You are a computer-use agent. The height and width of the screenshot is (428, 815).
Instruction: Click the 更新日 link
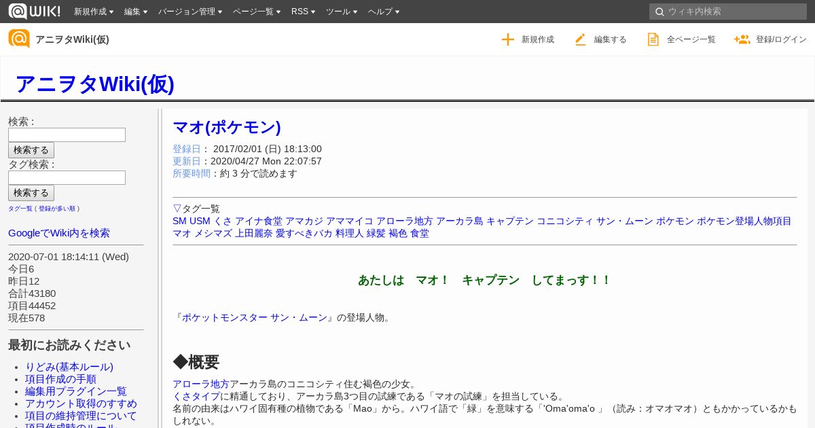[x=187, y=161]
